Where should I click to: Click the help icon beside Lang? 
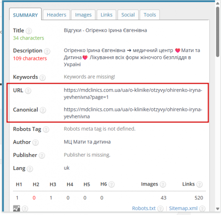click(30, 169)
